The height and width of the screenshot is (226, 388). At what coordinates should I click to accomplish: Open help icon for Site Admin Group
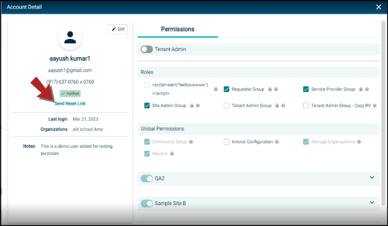point(197,106)
